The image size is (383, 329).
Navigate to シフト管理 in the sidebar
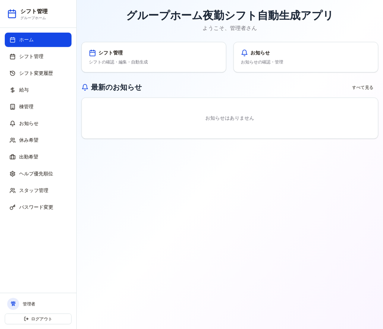(x=38, y=56)
